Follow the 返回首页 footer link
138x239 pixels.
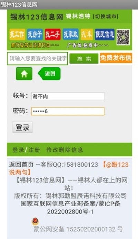[21, 165]
